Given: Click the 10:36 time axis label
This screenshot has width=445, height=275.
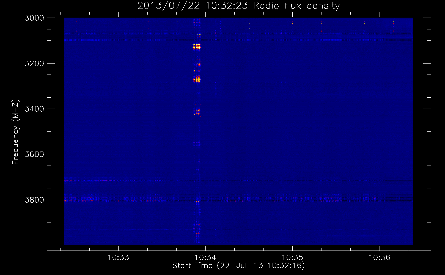Looking at the screenshot, I should point(380,258).
